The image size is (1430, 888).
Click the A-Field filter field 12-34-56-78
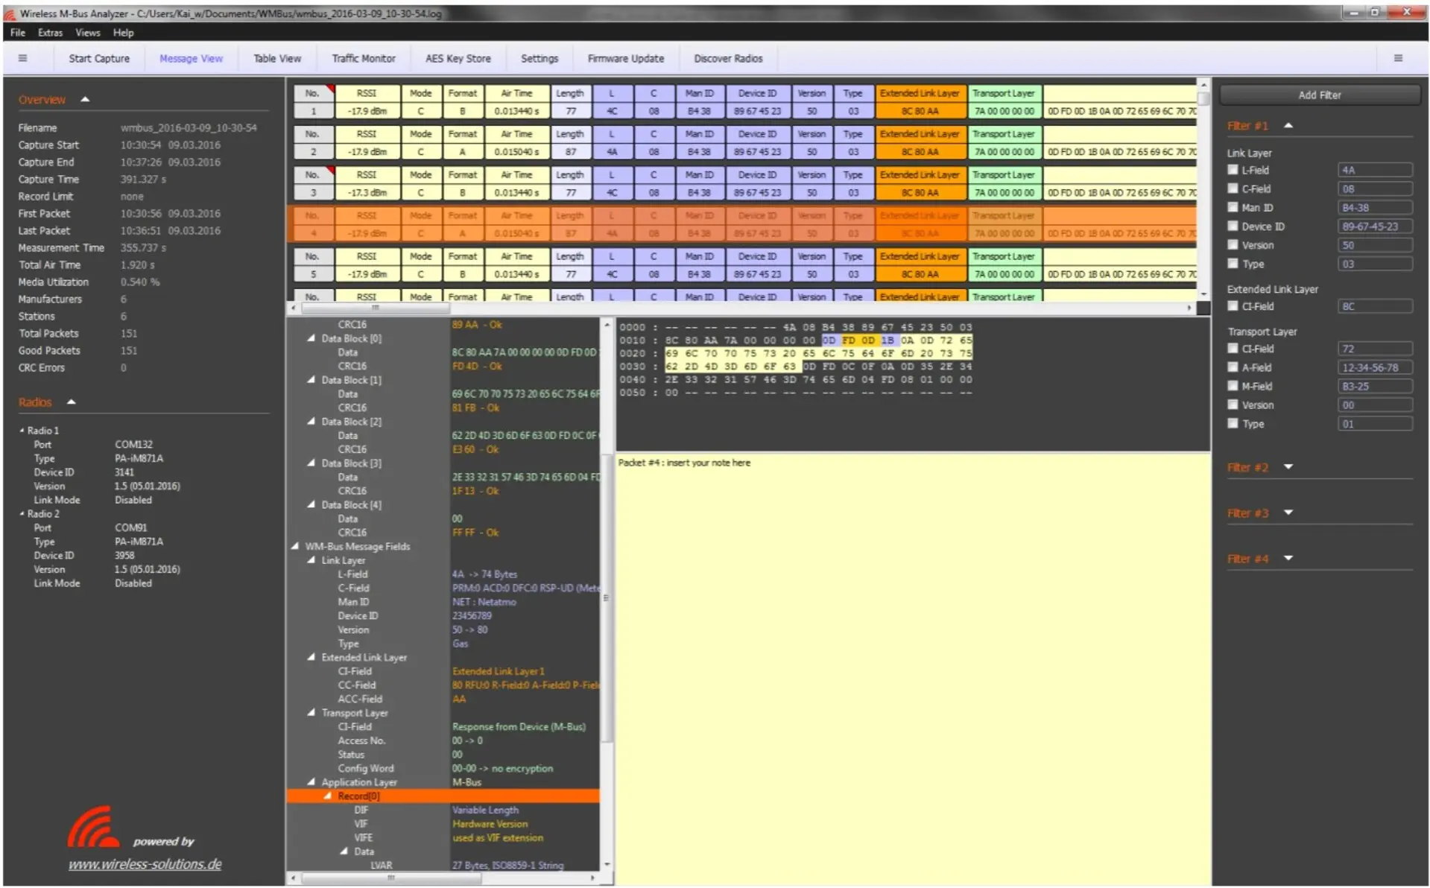[x=1375, y=367]
